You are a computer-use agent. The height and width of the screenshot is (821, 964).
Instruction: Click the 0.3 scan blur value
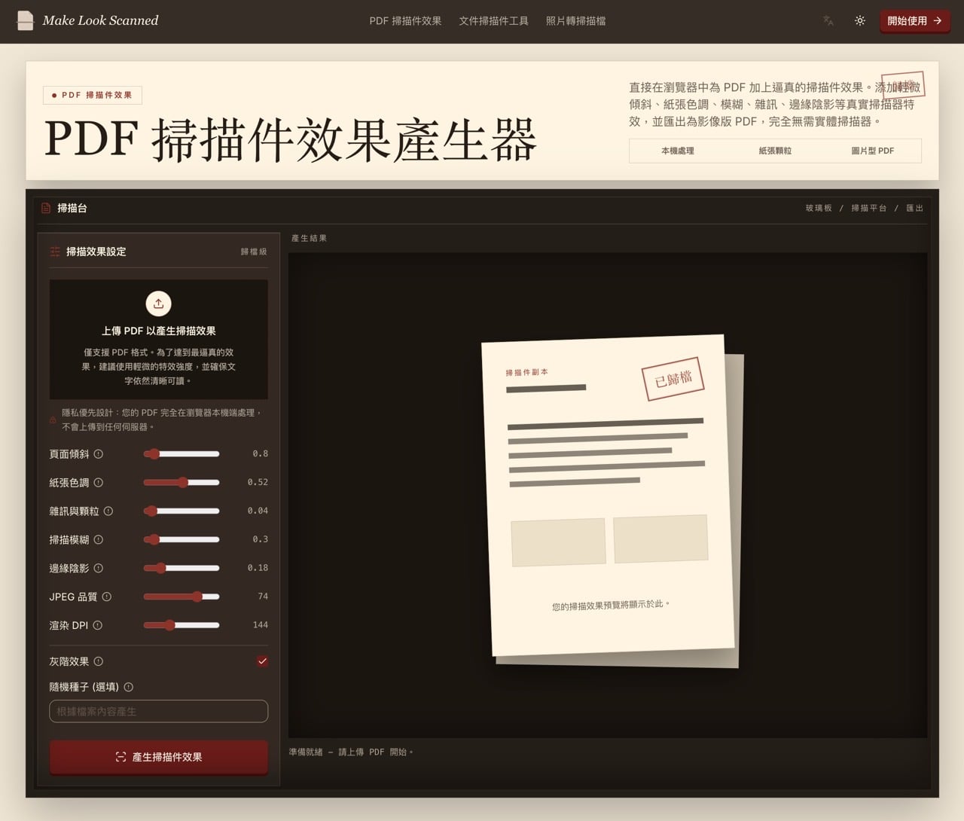point(261,539)
